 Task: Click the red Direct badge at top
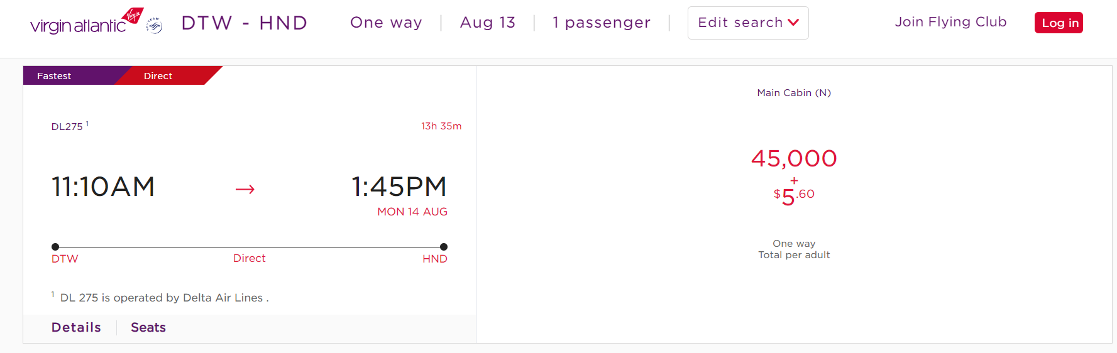click(158, 76)
